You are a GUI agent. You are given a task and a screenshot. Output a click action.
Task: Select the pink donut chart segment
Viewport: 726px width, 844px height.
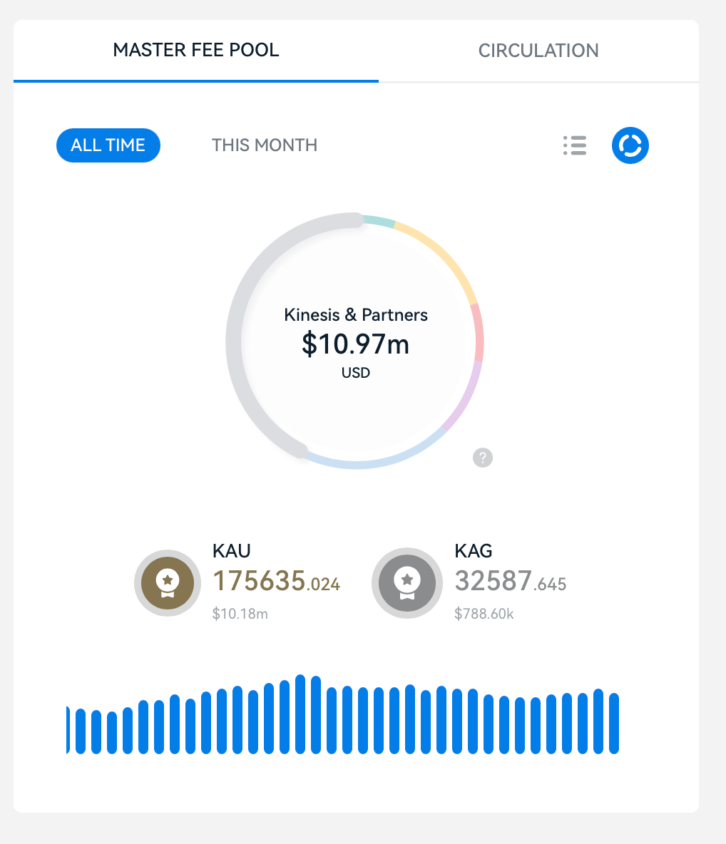click(x=479, y=333)
